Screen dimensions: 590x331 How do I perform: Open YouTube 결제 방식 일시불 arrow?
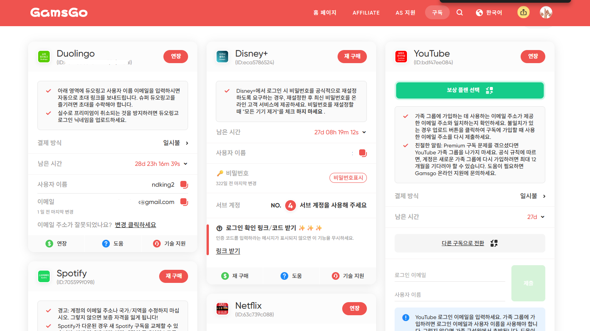pos(544,196)
